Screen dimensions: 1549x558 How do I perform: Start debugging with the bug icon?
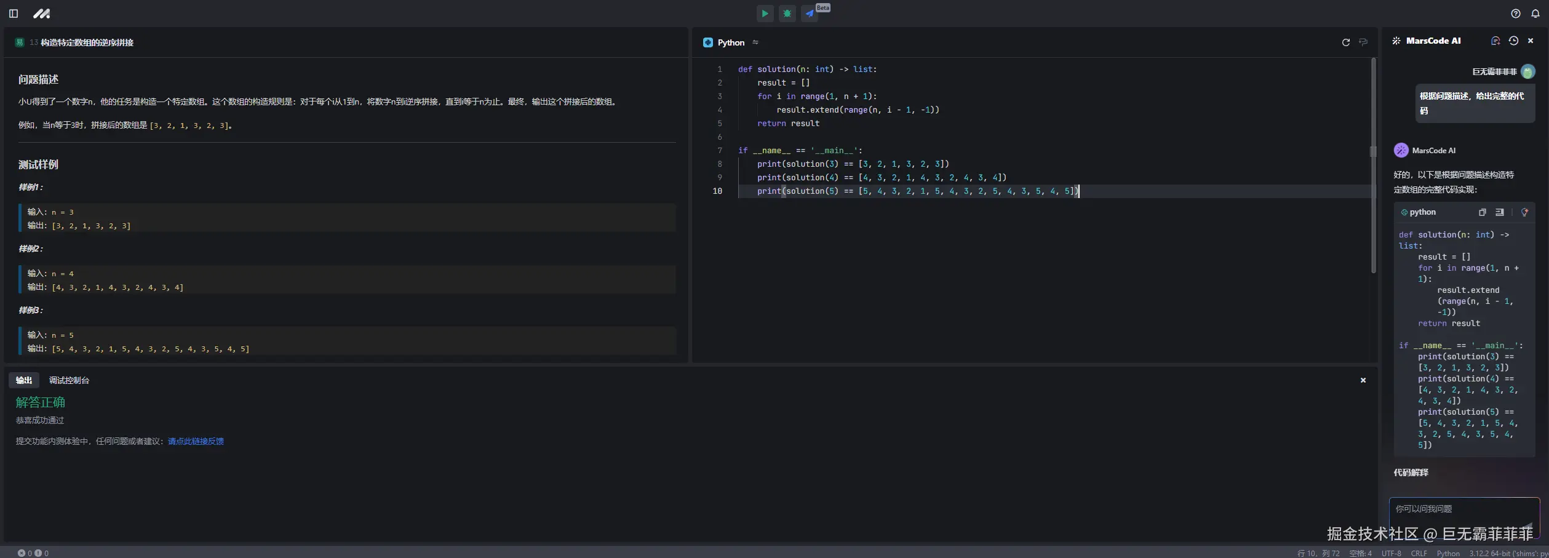(x=787, y=14)
